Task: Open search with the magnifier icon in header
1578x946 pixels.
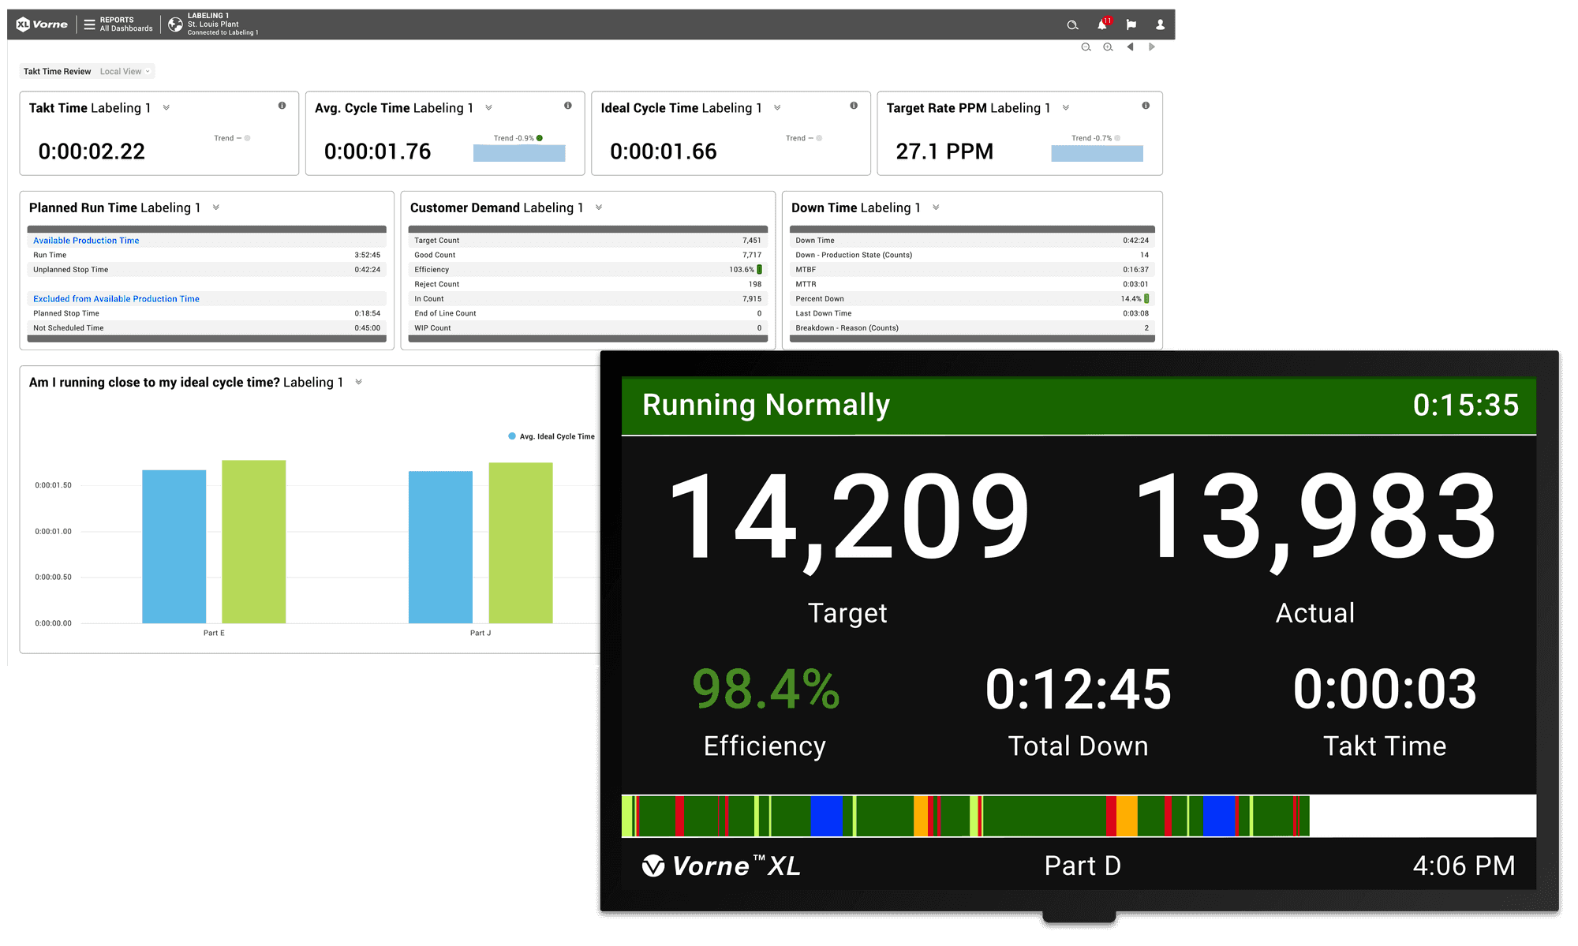Action: pyautogui.click(x=1072, y=25)
